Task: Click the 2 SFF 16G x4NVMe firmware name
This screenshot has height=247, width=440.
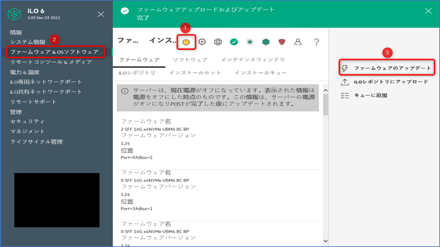Action: tap(155, 129)
